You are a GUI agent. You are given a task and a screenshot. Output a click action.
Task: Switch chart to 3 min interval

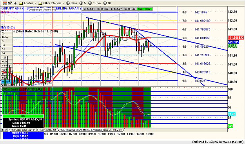71,3
